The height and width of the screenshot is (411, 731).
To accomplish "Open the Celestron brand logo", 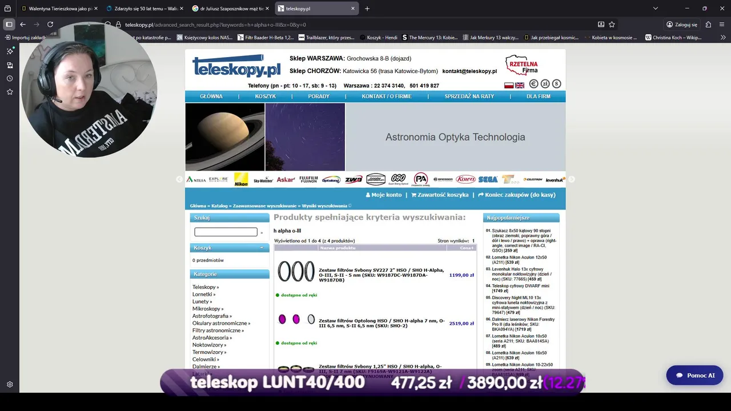I will tap(533, 179).
